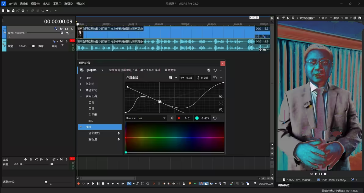Open the 插入(I) menu
Viewport: 364px width, 193px height.
[x=46, y=4]
